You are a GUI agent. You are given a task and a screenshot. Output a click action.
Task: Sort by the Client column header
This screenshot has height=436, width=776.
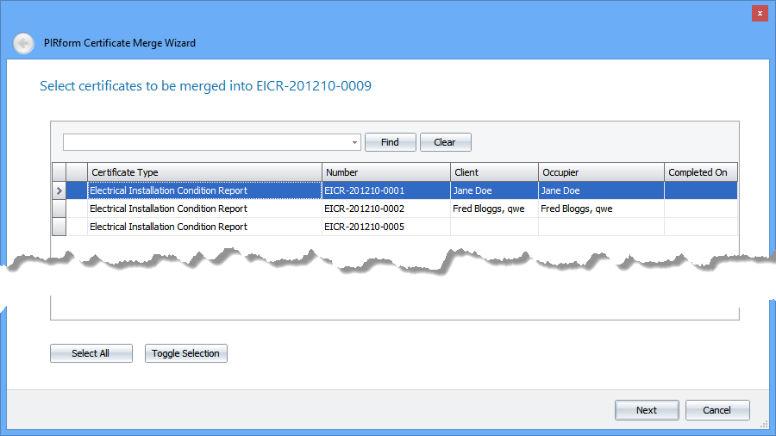(494, 172)
